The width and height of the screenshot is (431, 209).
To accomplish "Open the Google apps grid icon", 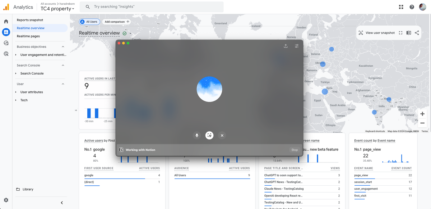I will (x=401, y=6).
